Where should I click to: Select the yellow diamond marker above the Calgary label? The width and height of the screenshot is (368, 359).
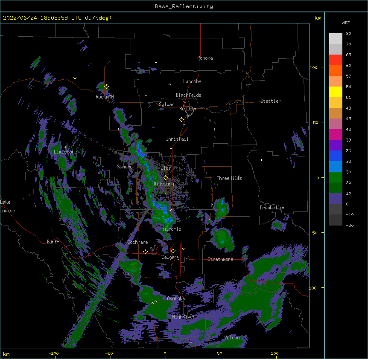pos(173,251)
